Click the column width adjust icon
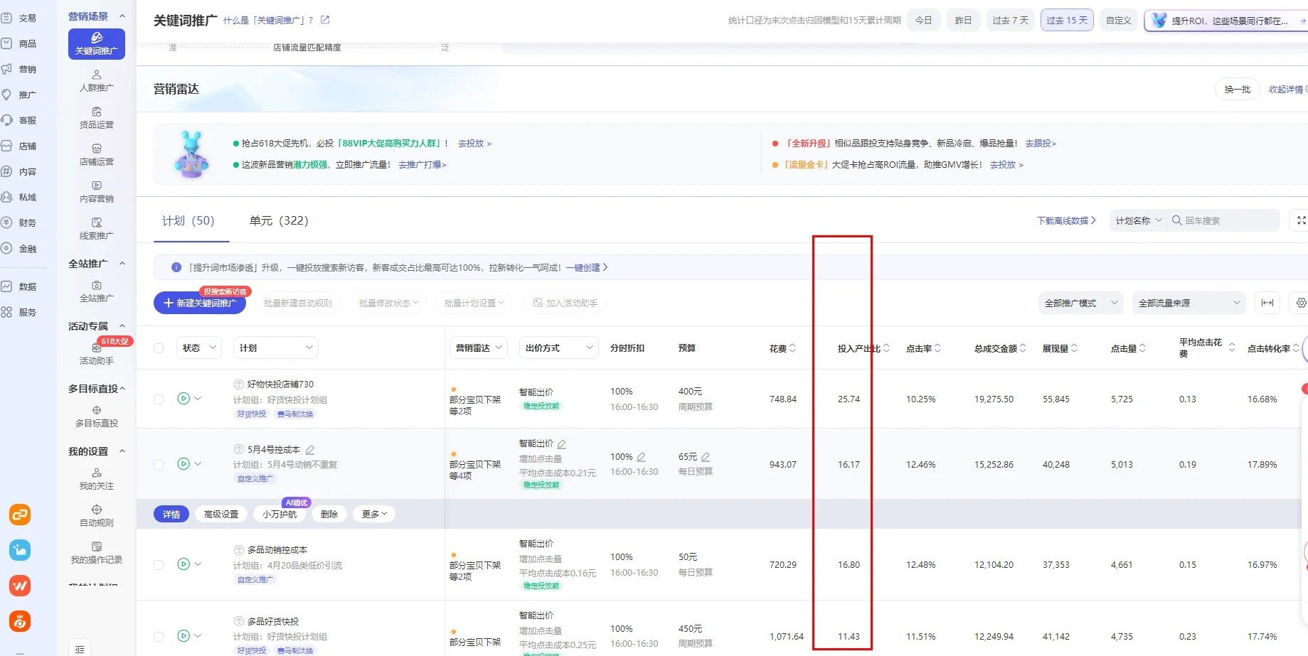 pyautogui.click(x=1267, y=303)
